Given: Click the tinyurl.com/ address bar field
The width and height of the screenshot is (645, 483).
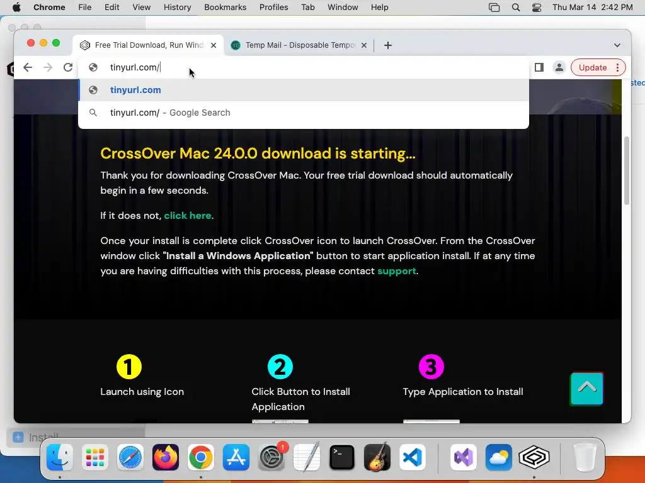Looking at the screenshot, I should (x=304, y=67).
